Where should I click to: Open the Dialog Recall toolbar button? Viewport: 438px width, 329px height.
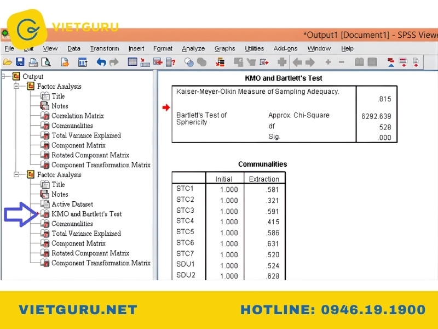click(x=83, y=62)
